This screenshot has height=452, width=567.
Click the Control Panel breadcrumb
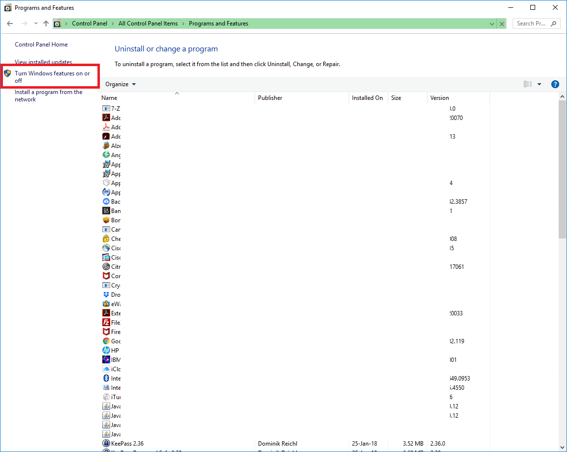click(x=90, y=24)
